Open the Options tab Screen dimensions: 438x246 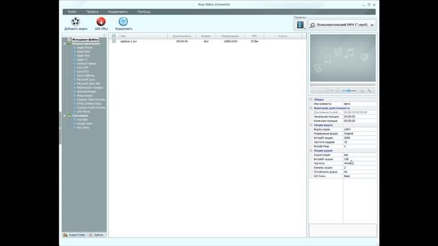tap(96, 235)
